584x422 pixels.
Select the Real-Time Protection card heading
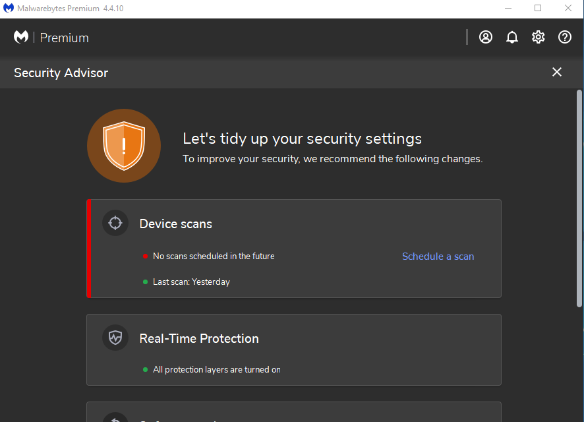199,338
